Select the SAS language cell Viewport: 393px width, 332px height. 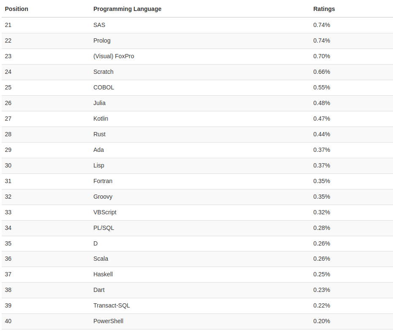[x=99, y=25]
